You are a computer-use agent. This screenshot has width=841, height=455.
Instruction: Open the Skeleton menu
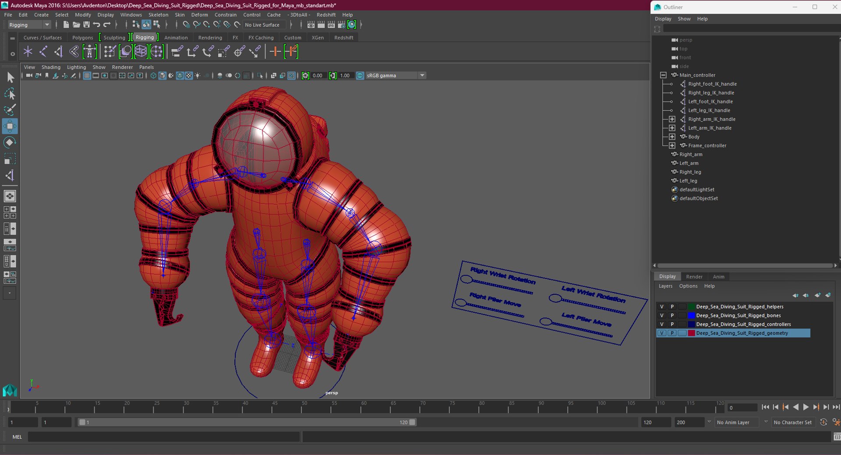[158, 14]
